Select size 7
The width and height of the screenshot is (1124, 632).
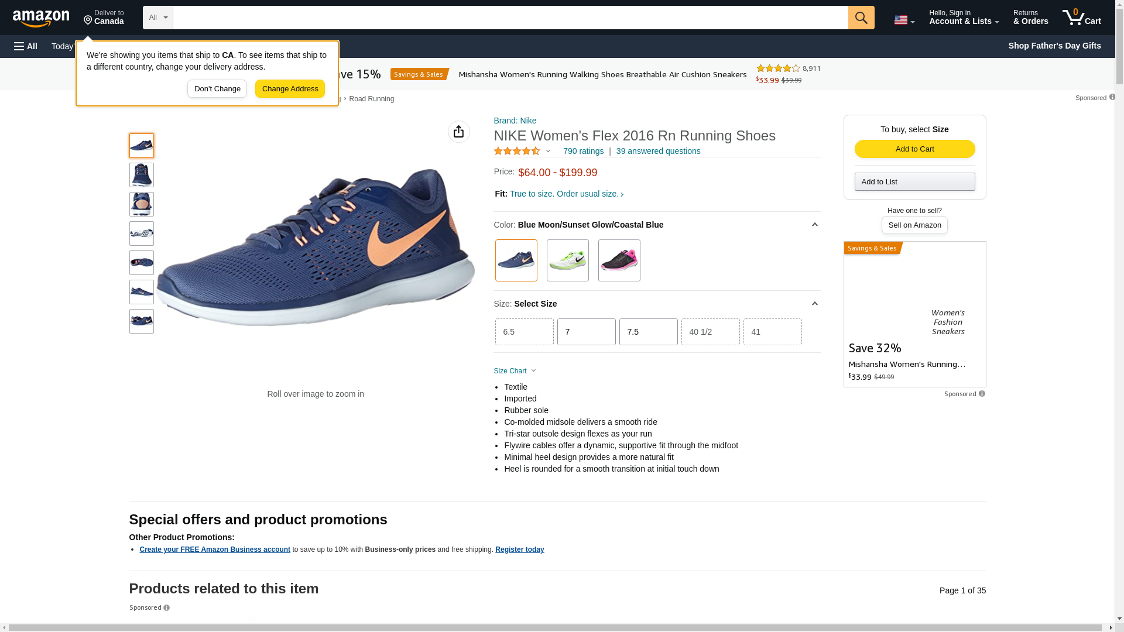[x=586, y=332]
